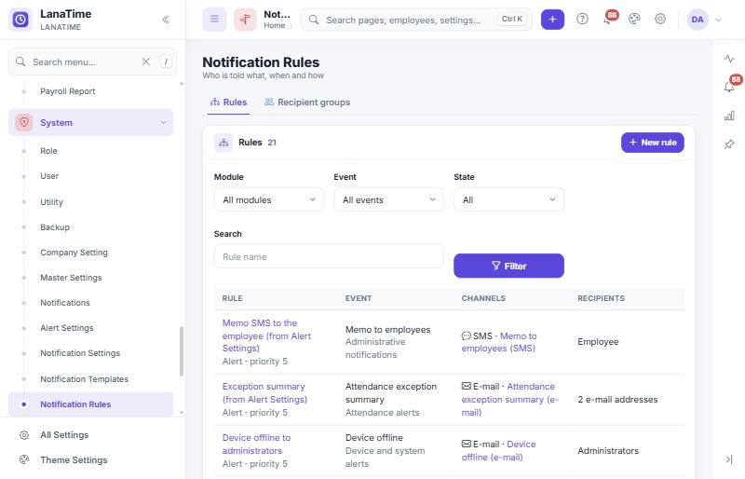
Task: Open Notification Settings menu item
Action: pyautogui.click(x=80, y=353)
